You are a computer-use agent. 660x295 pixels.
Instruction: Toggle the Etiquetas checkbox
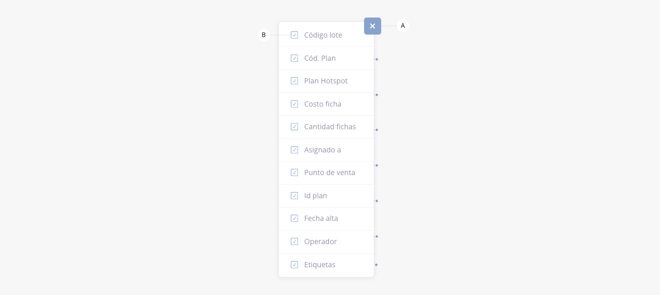point(294,265)
